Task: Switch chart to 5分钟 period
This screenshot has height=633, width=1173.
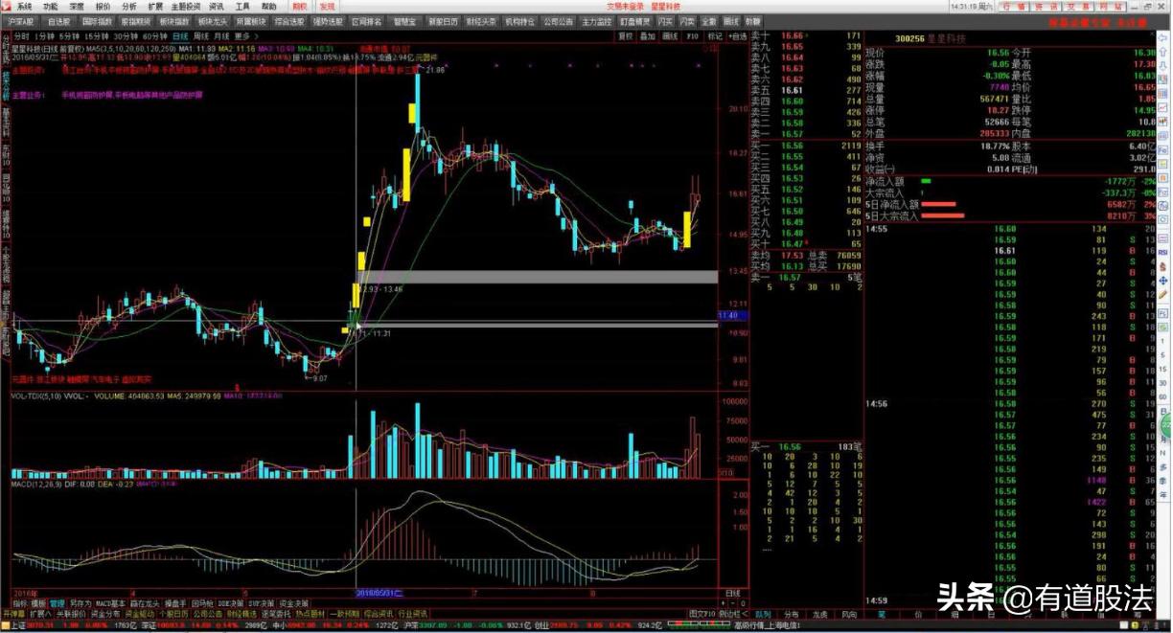Action: pyautogui.click(x=71, y=35)
